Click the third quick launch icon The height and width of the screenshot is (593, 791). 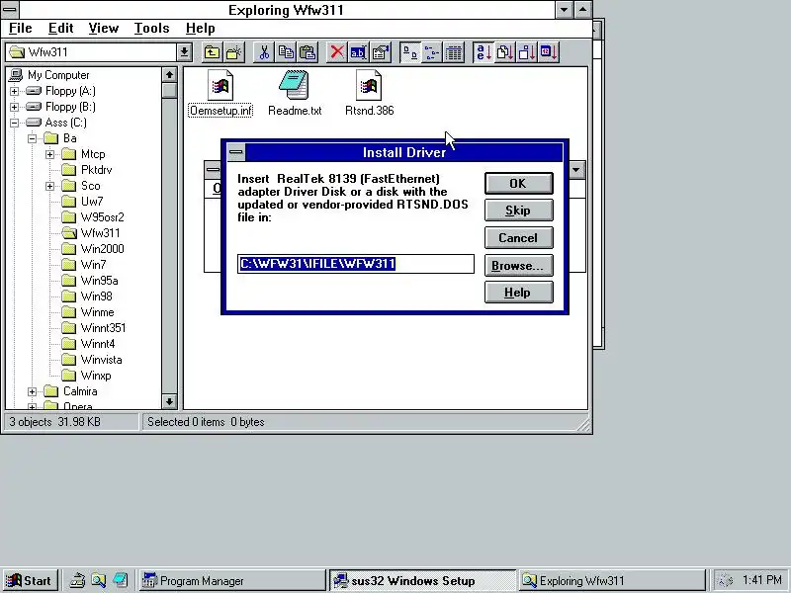click(120, 581)
